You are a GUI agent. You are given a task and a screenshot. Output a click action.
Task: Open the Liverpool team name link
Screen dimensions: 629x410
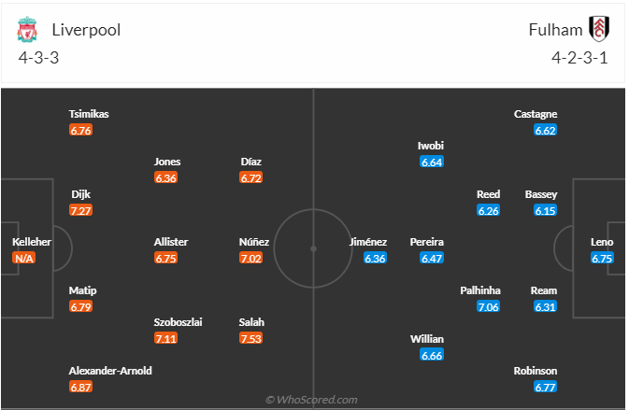[x=86, y=30]
